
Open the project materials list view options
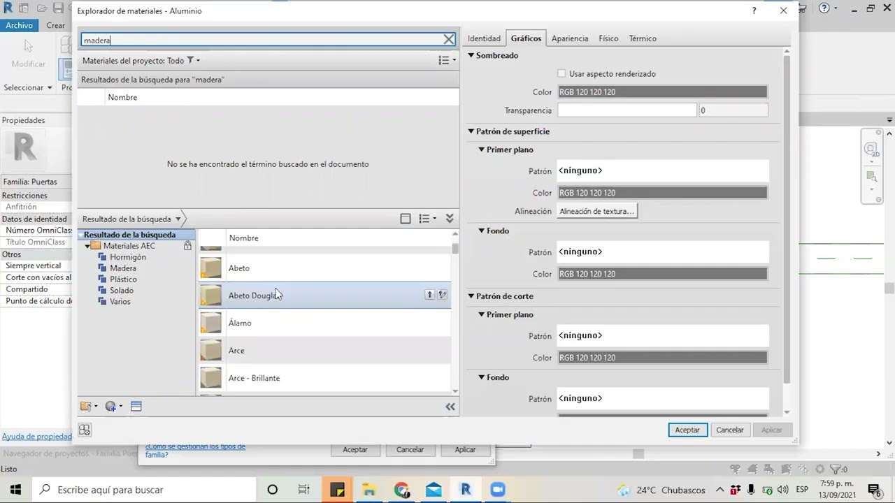[446, 61]
